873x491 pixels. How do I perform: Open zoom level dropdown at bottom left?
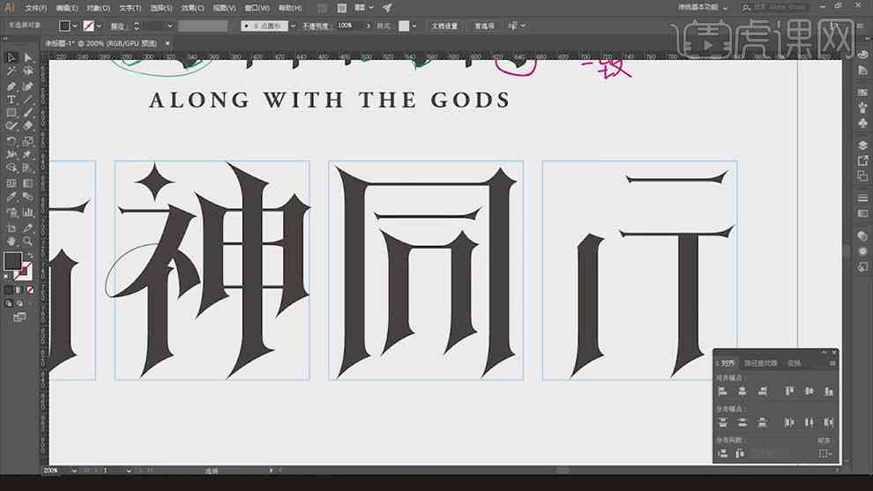73,471
